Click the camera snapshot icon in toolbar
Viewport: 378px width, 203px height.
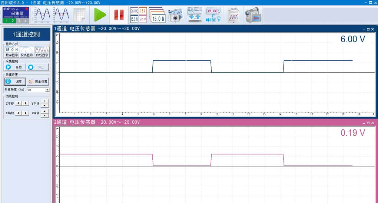click(x=176, y=15)
